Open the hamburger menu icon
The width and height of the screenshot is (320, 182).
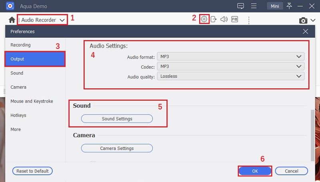(254, 6)
